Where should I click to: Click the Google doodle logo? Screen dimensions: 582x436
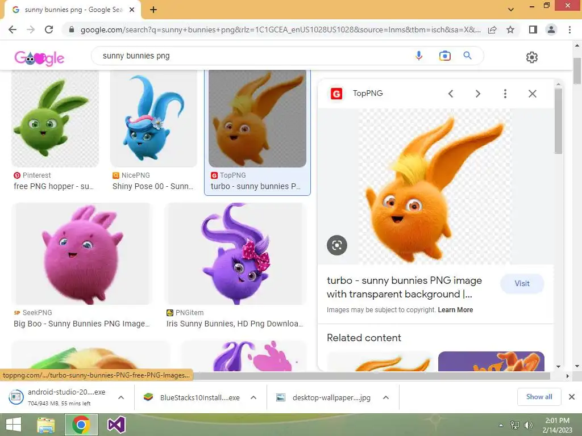[x=39, y=58]
